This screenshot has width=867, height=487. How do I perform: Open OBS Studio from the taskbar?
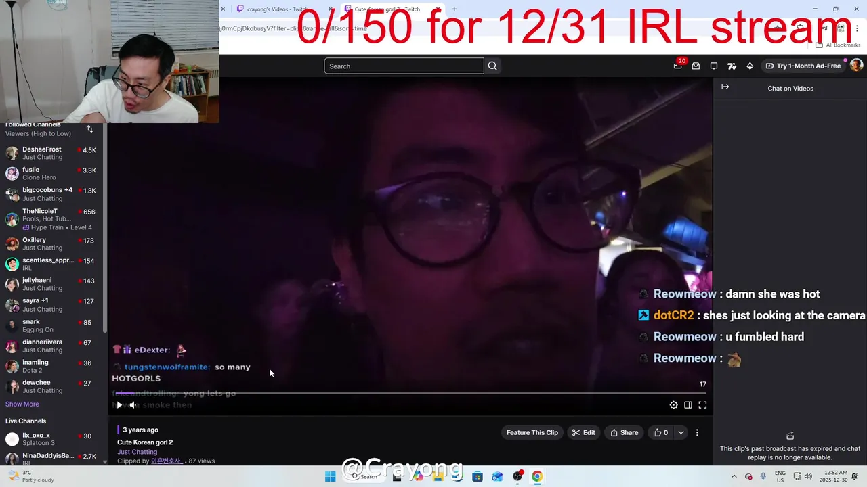coord(517,476)
